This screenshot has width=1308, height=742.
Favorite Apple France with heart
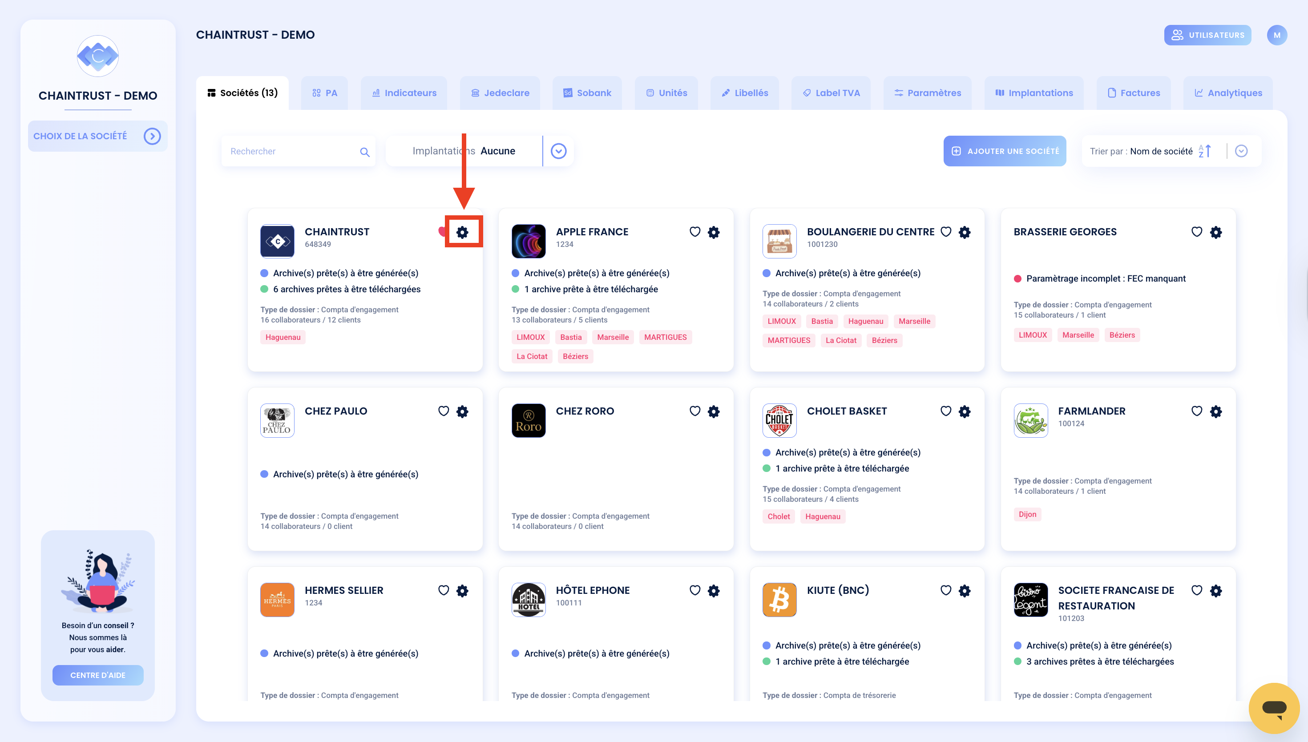pos(694,232)
